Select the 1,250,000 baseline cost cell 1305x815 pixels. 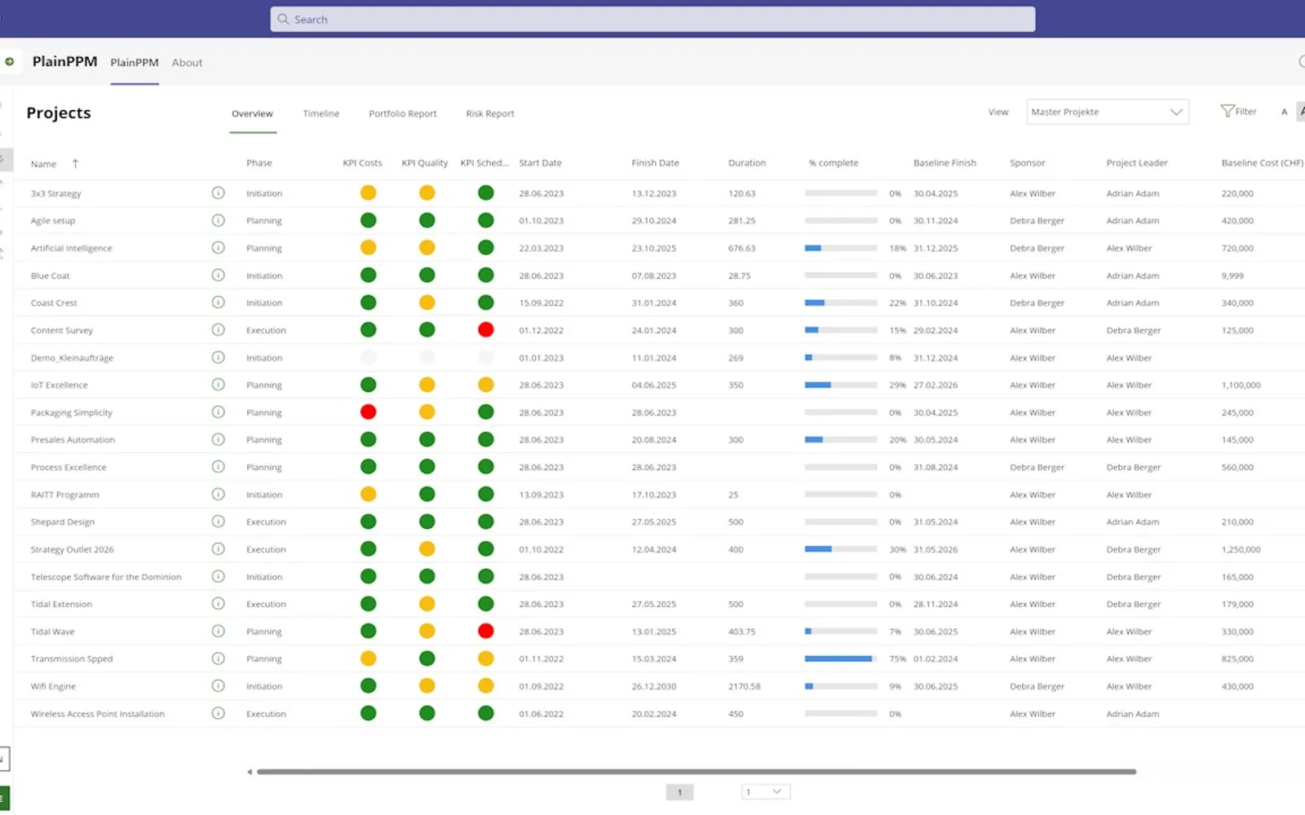(1241, 549)
